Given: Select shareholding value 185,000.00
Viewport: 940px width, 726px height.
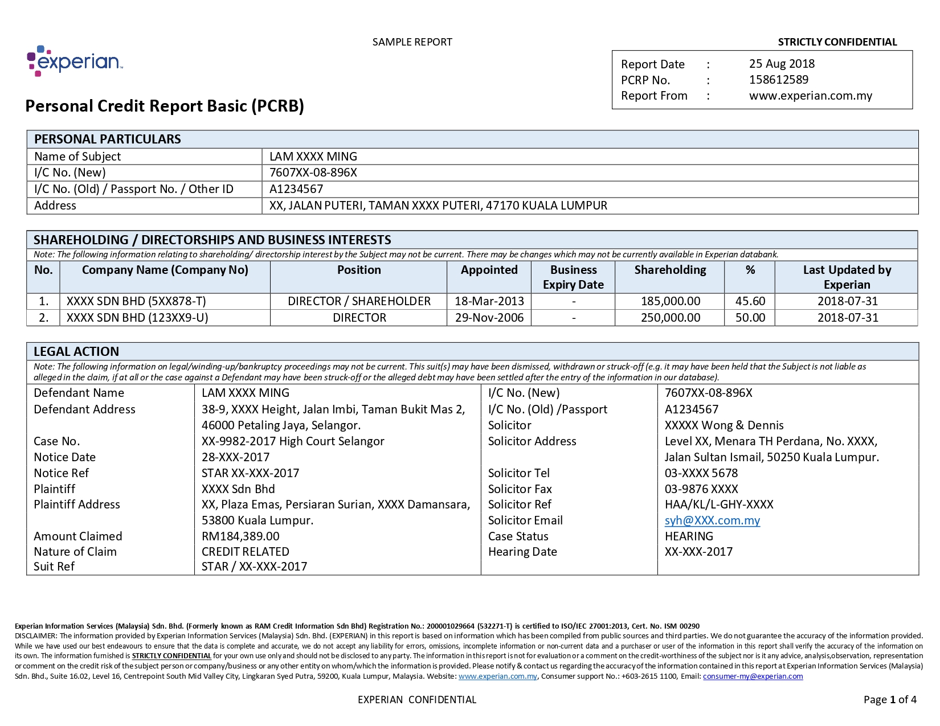Looking at the screenshot, I should (x=671, y=301).
